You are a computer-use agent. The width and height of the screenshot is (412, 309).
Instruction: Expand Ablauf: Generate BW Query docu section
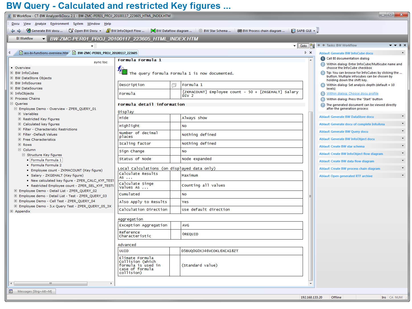tap(403, 131)
